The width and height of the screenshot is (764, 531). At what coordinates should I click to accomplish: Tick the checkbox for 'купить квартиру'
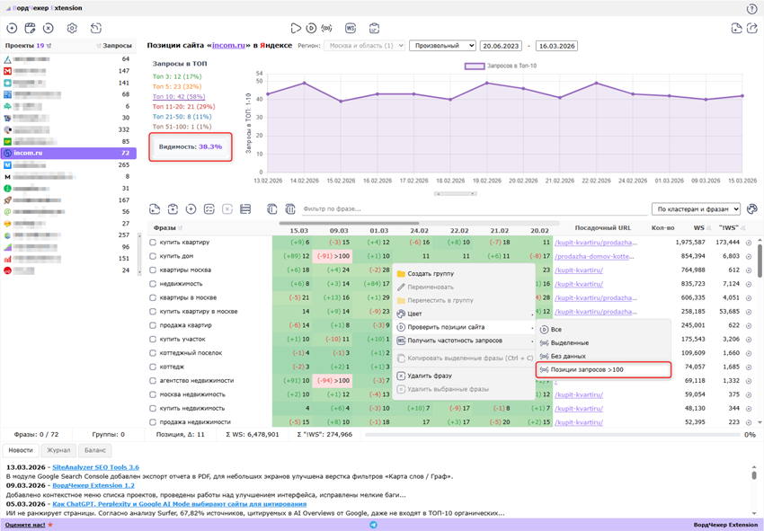tap(154, 243)
